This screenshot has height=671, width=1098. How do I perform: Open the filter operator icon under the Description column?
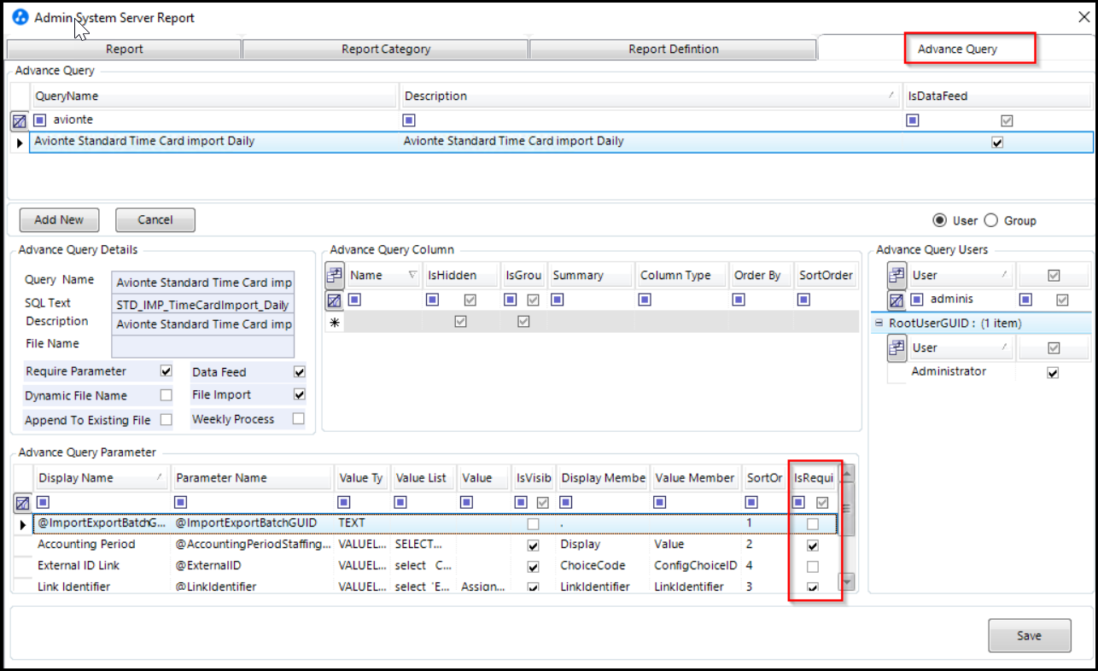pyautogui.click(x=409, y=120)
